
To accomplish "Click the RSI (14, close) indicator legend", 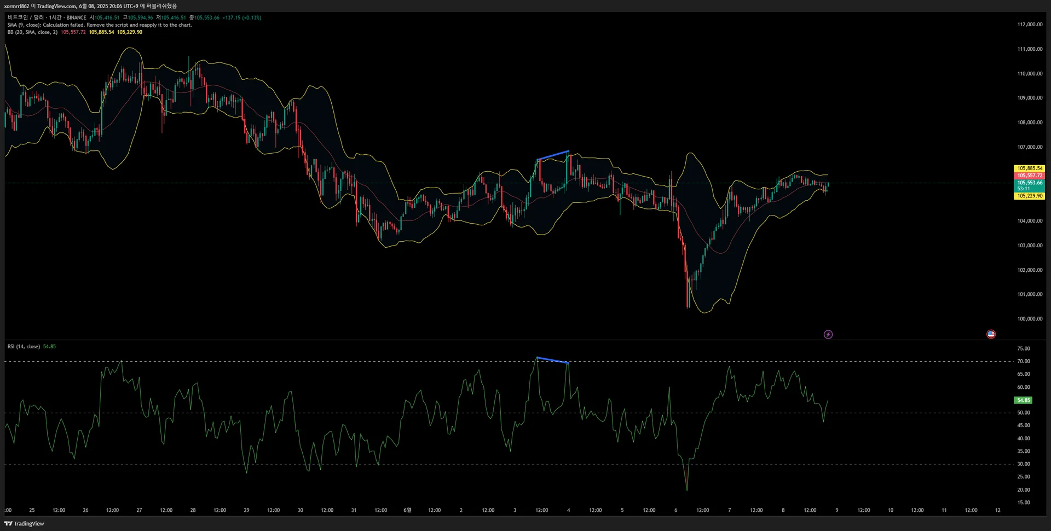I will coord(24,347).
